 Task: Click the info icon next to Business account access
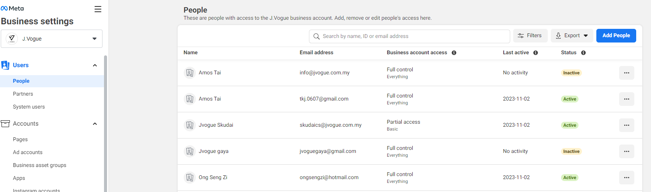(454, 53)
